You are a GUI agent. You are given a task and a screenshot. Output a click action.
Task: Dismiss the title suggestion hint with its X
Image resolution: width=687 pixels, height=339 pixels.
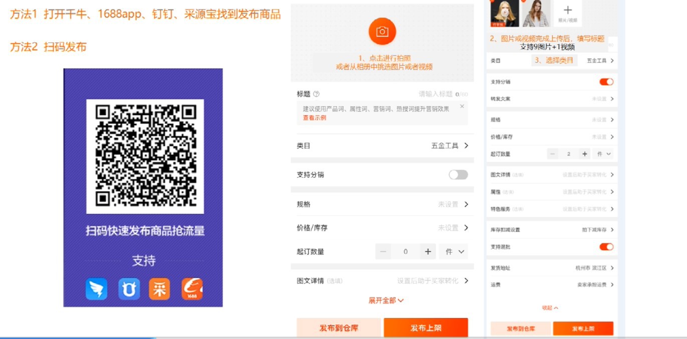tap(462, 106)
